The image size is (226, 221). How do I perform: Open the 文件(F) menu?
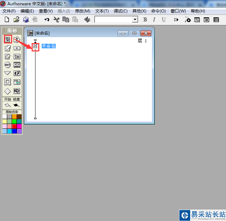9,11
